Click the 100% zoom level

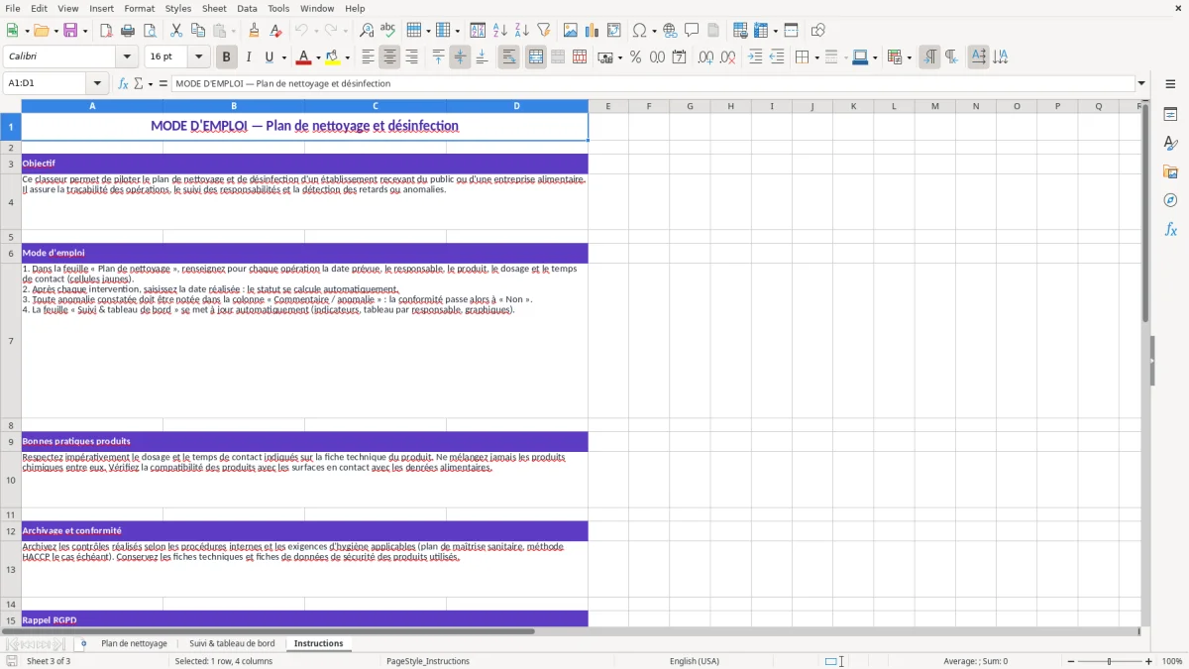1172,661
